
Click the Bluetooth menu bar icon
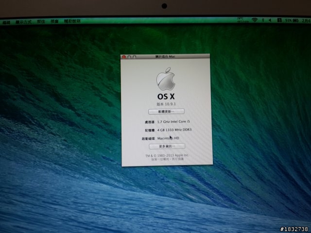[x=263, y=20]
